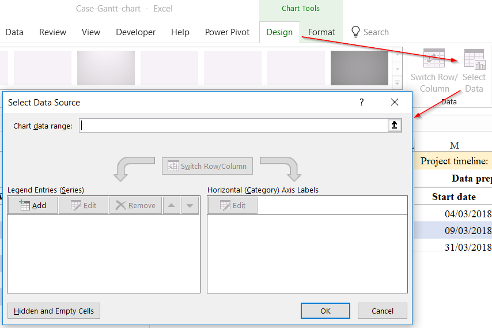This screenshot has width=492, height=328.
Task: Open Hidden and Empty Cells options
Action: pyautogui.click(x=54, y=311)
